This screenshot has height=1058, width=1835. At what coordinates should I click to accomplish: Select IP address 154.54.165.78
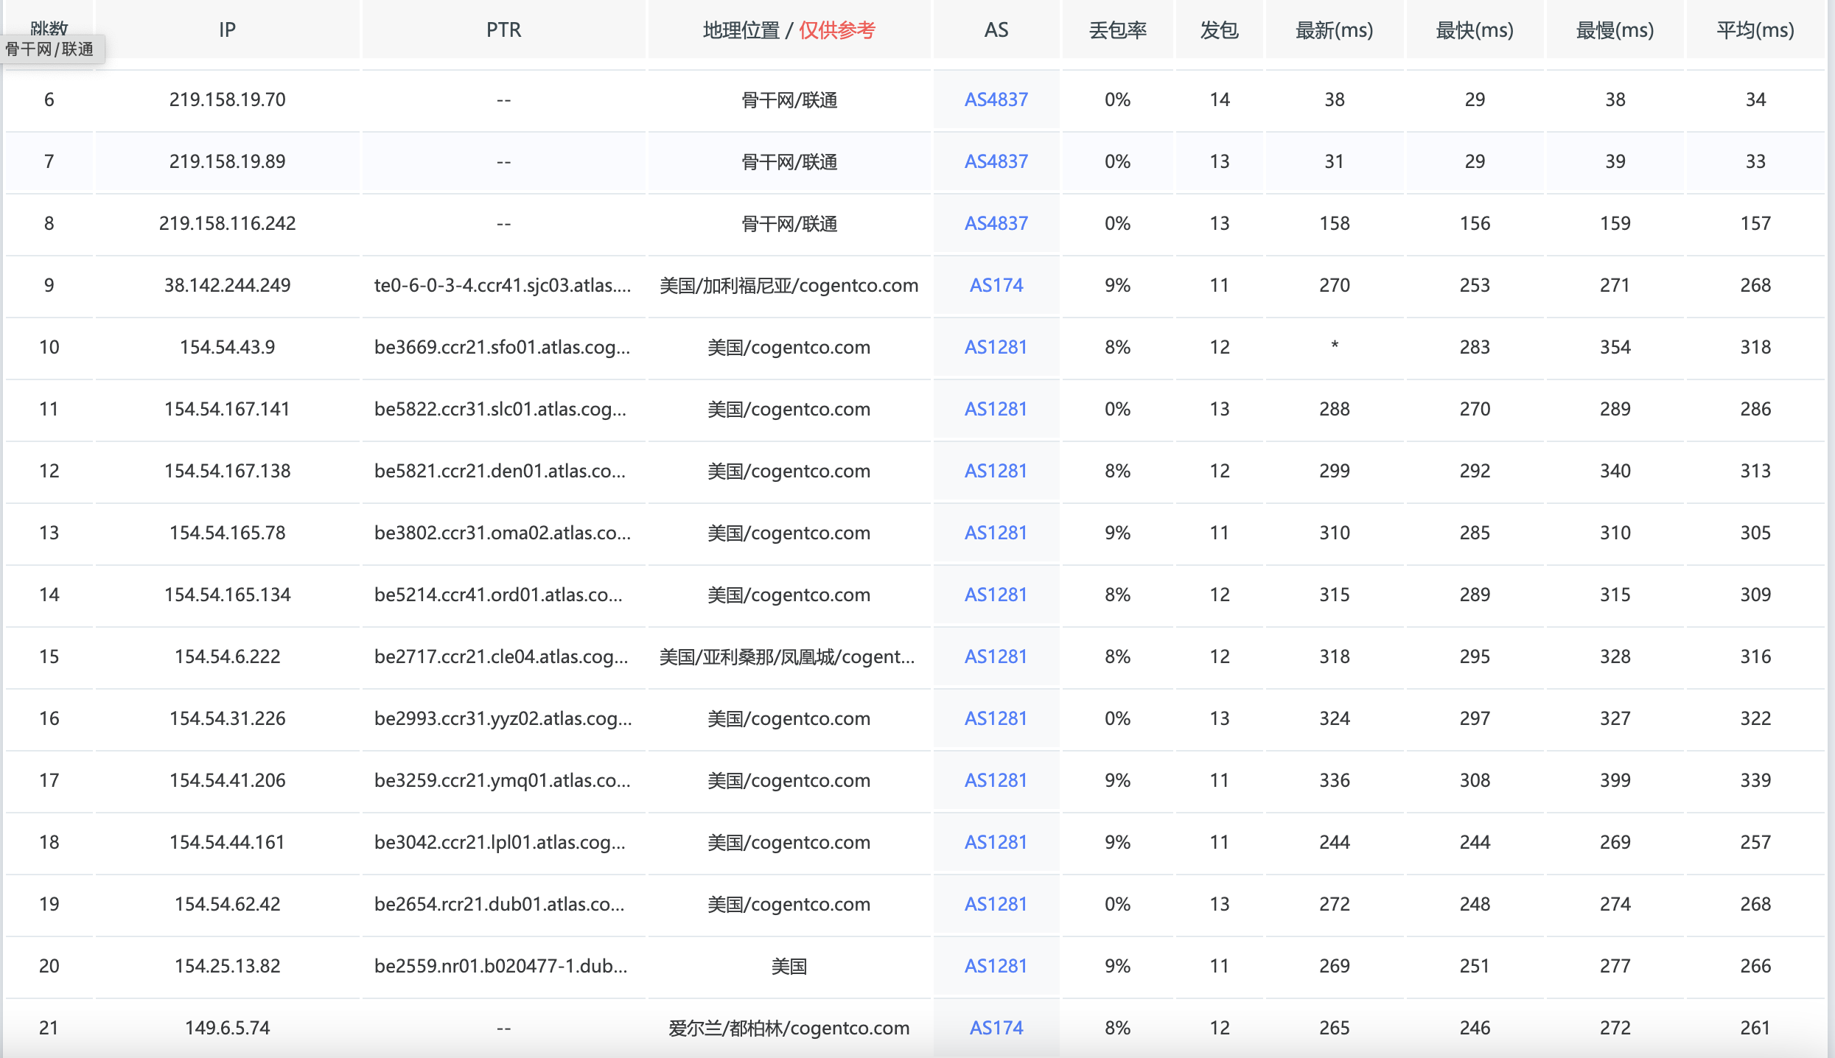(227, 533)
